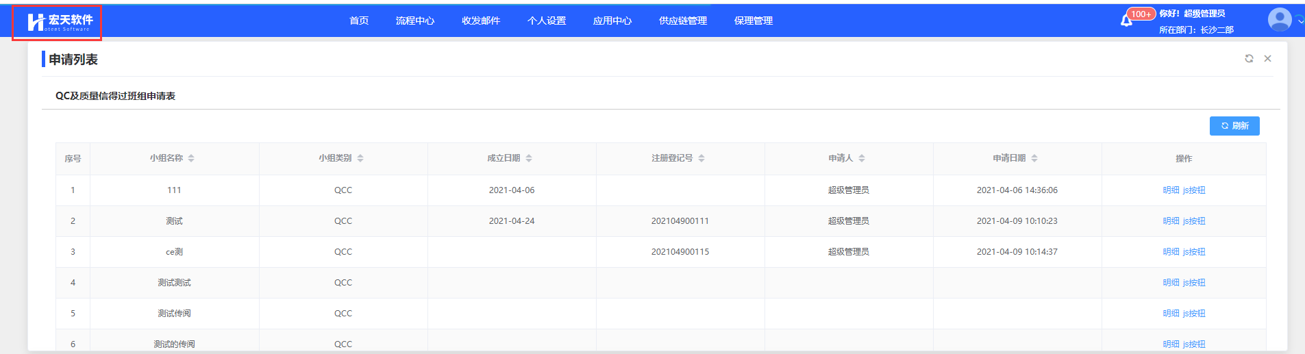Go to 供应链管理 menu
Screen dimensions: 1305x354
pyautogui.click(x=683, y=21)
